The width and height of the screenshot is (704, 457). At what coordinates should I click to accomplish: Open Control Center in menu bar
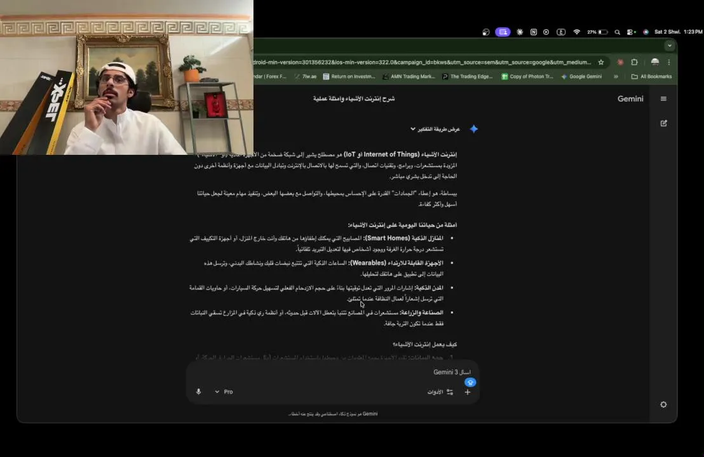click(632, 32)
